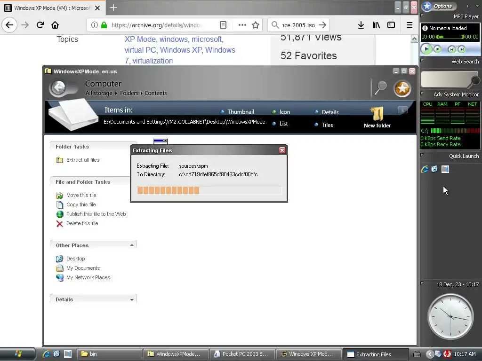Screen dimensions: 482x361
Task: Toggle the Firefox sidebar icon
Action: point(391,25)
